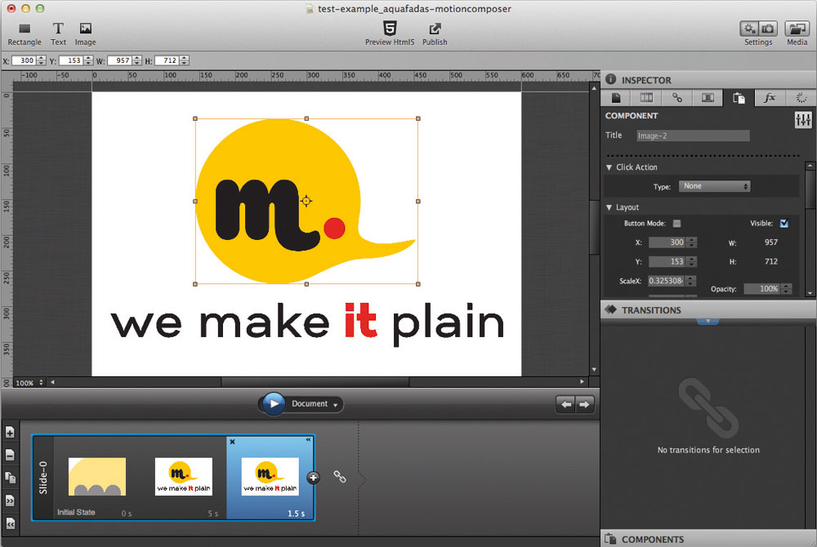
Task: Switch to Inspector slide filmstrip tab
Action: tap(646, 98)
